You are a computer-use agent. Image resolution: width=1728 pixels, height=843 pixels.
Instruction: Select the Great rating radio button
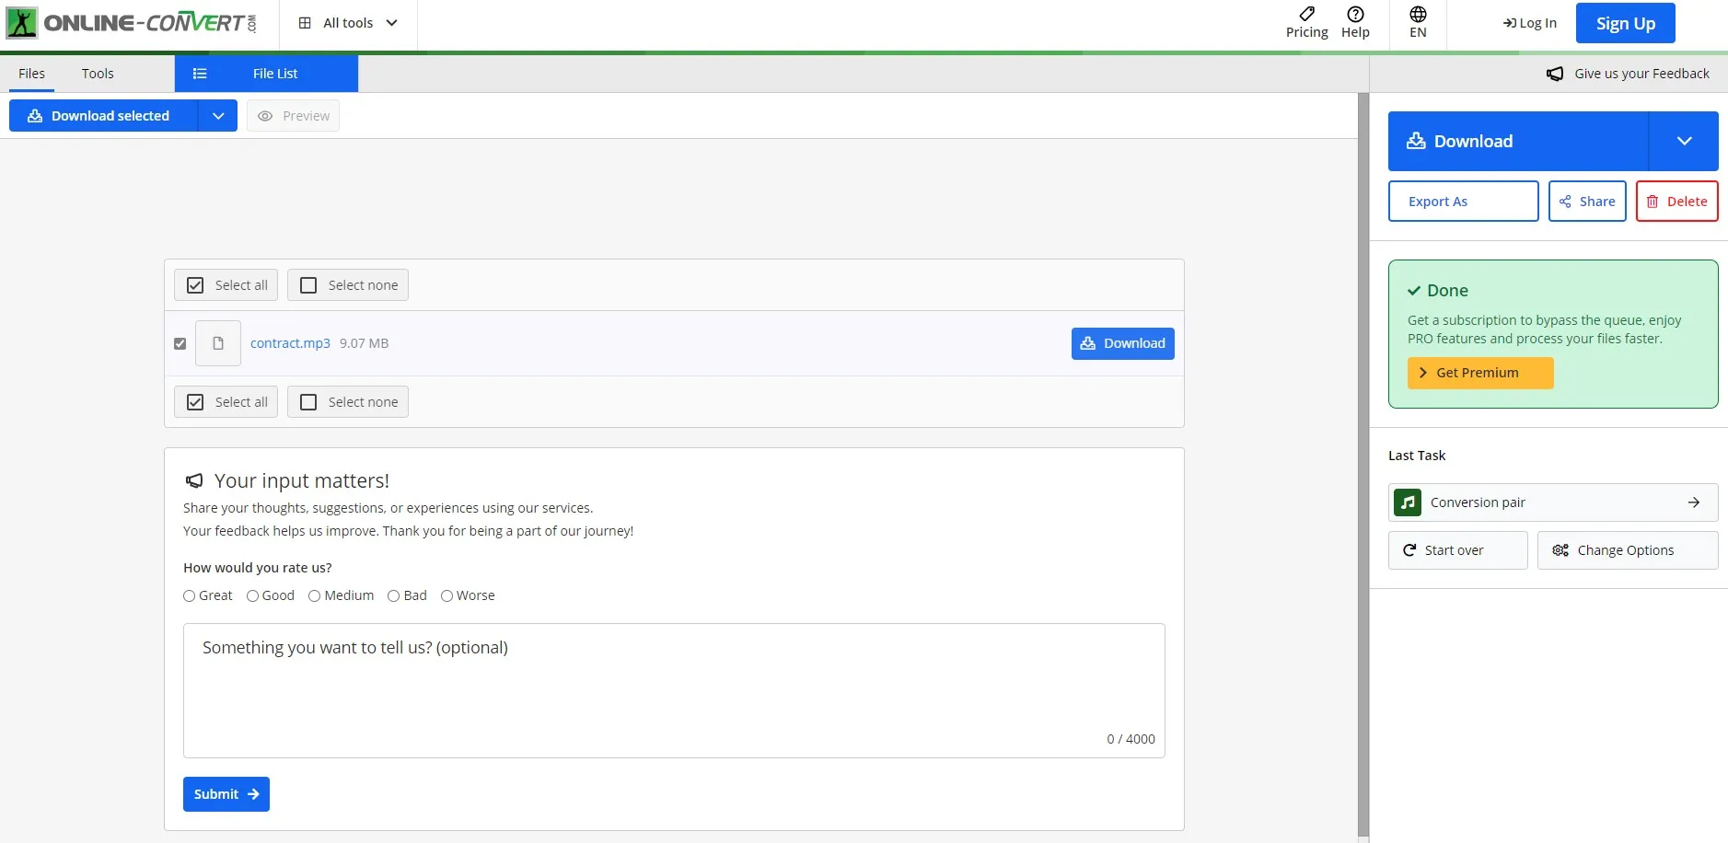coord(190,595)
